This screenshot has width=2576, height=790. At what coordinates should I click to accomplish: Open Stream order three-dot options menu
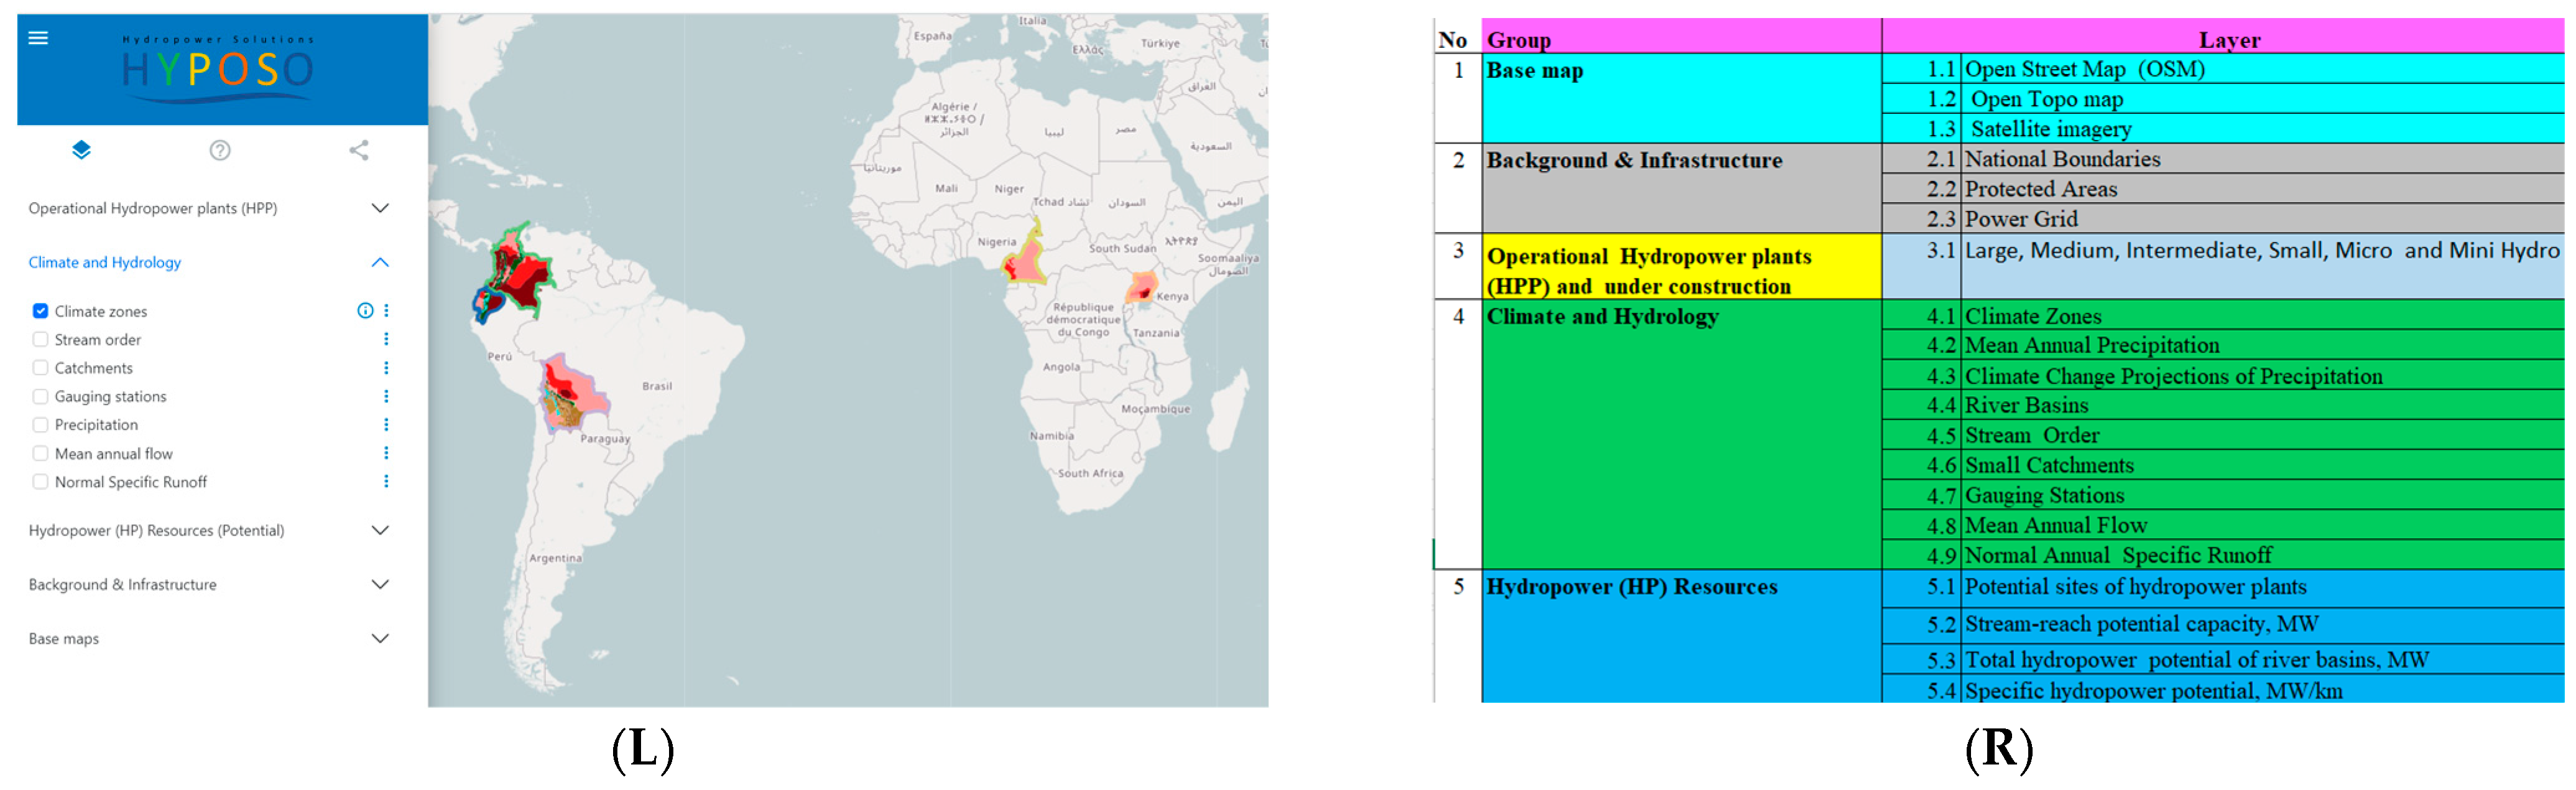click(x=386, y=340)
